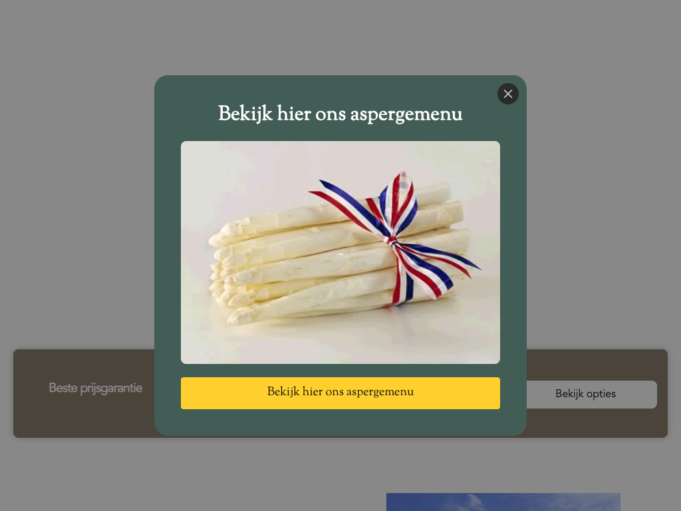The width and height of the screenshot is (681, 511).
Task: Click the white asparagus bundle photo
Action: tap(340, 252)
